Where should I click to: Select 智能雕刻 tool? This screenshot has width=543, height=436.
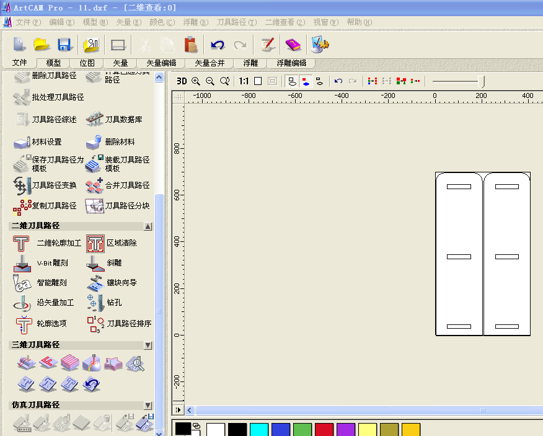click(40, 283)
